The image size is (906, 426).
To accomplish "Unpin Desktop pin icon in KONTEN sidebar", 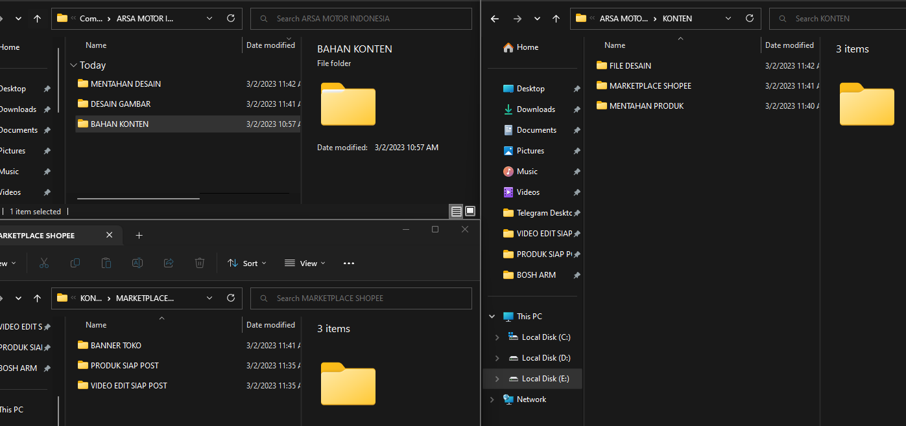I will [x=577, y=89].
